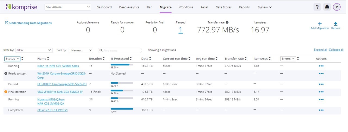Open actions menu for VNX-vF18SF-to-NA8_C03_SVM02-SF
The width and height of the screenshot is (348, 132).
pos(321,92)
